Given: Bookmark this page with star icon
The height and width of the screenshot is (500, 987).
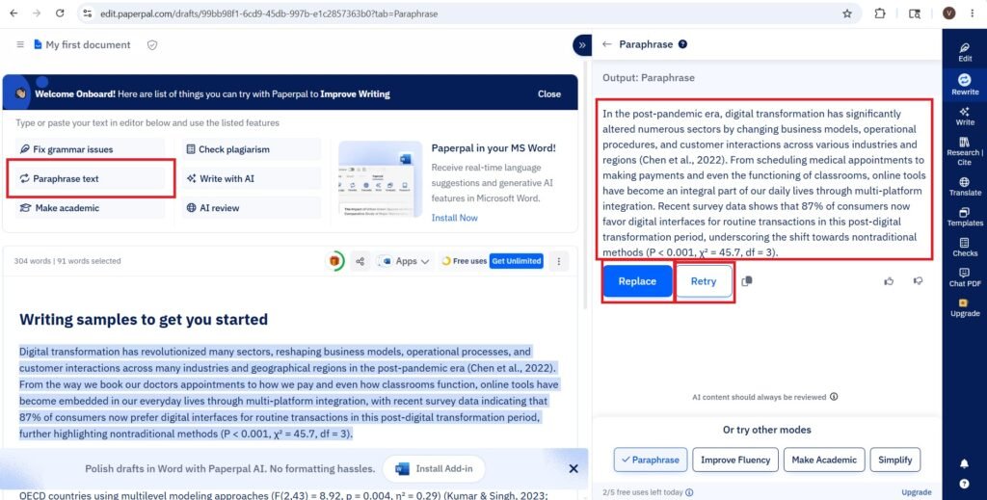Looking at the screenshot, I should point(847,13).
